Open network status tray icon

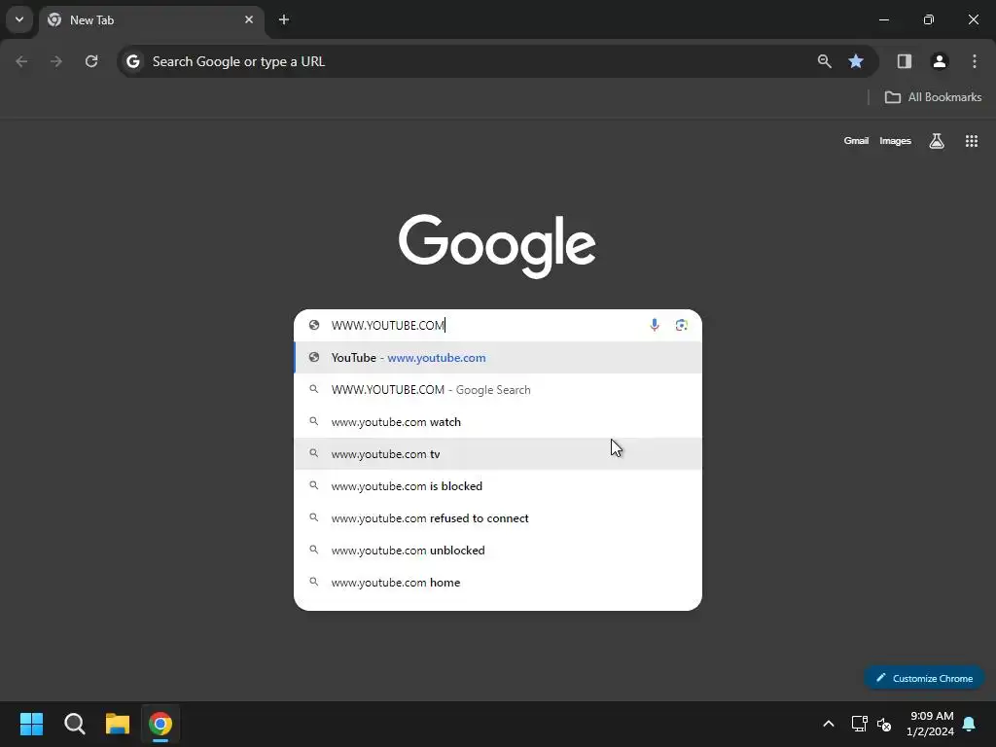pos(860,724)
